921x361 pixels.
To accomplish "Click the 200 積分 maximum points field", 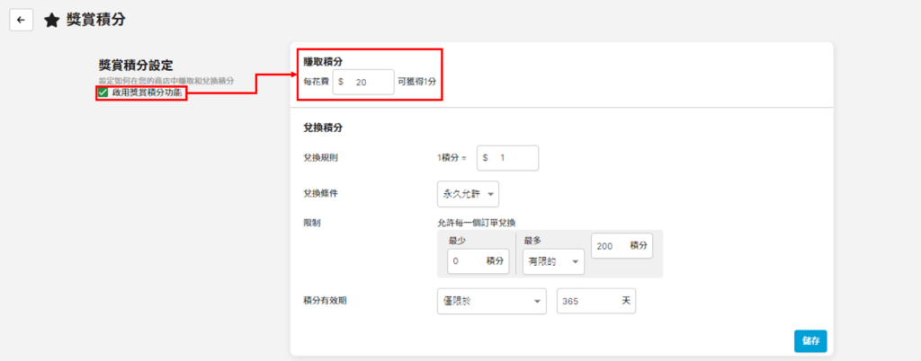I will pos(621,245).
